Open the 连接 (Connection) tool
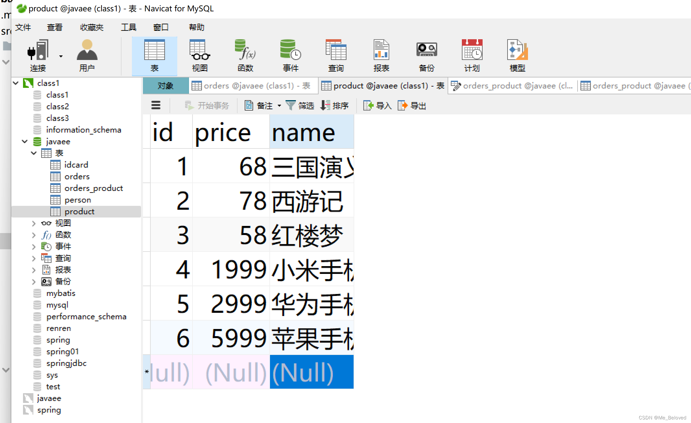This screenshot has width=691, height=423. (x=38, y=55)
